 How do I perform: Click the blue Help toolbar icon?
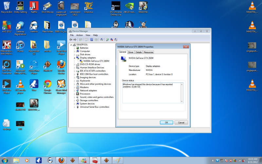point(92,40)
